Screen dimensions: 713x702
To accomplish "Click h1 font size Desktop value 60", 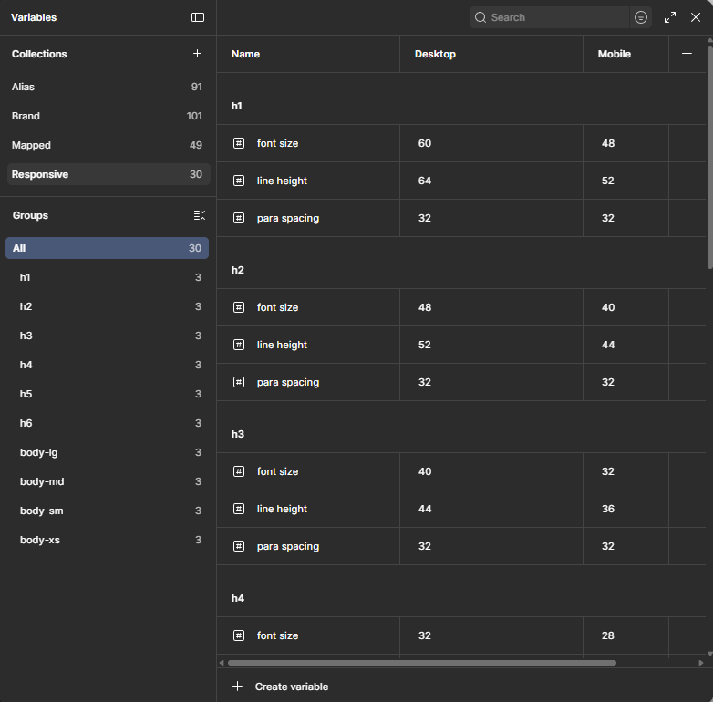I will pyautogui.click(x=491, y=143).
